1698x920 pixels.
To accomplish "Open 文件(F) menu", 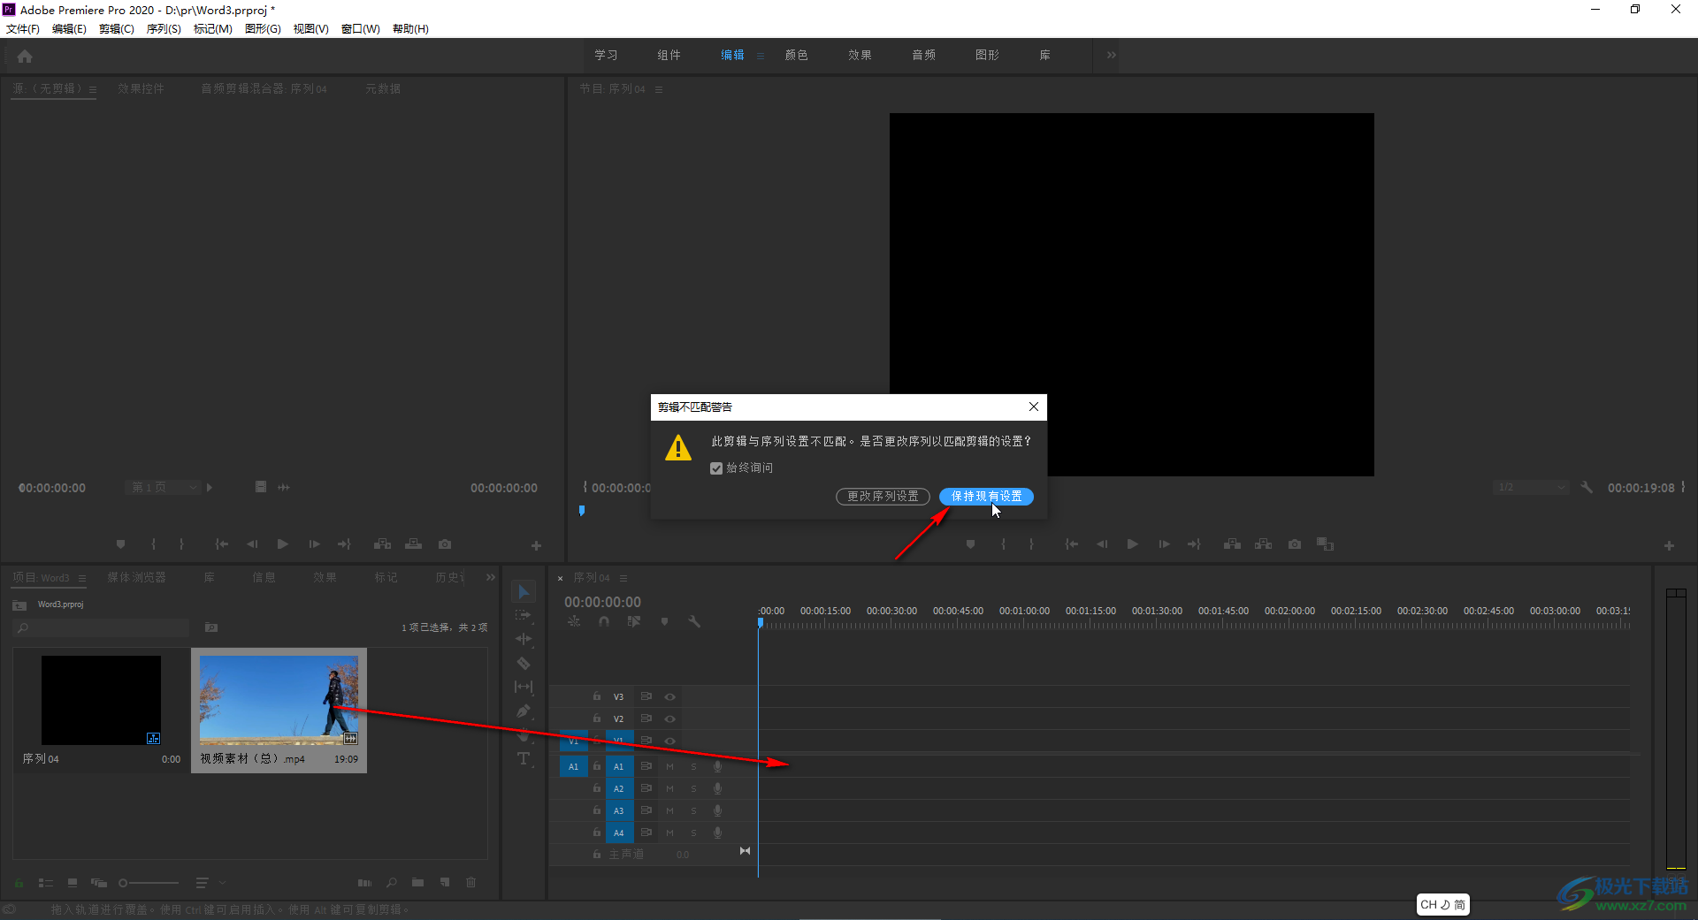I will [x=23, y=29].
